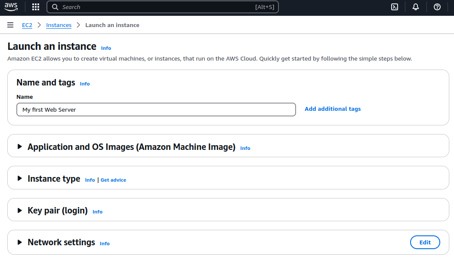The width and height of the screenshot is (454, 259).
Task: Click the 'Amazon EC2 allows you' description text
Action: pyautogui.click(x=210, y=59)
